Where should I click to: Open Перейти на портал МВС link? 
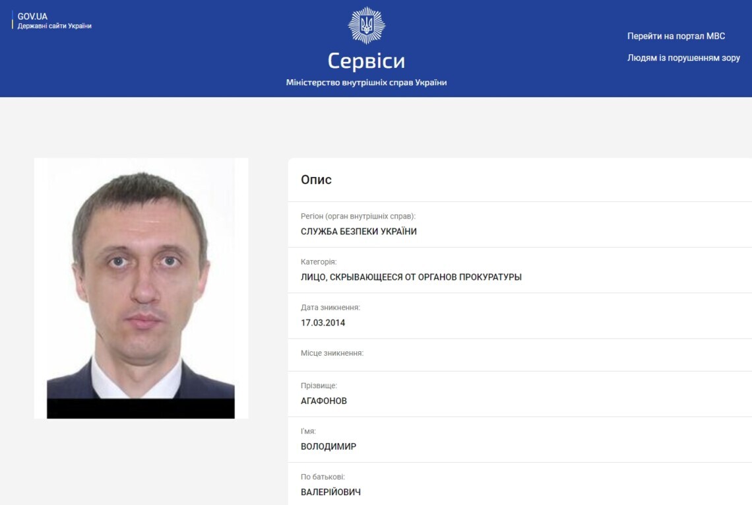[676, 36]
